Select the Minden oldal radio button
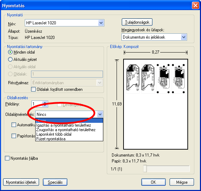This screenshot has width=201, height=191. pyautogui.click(x=10, y=52)
